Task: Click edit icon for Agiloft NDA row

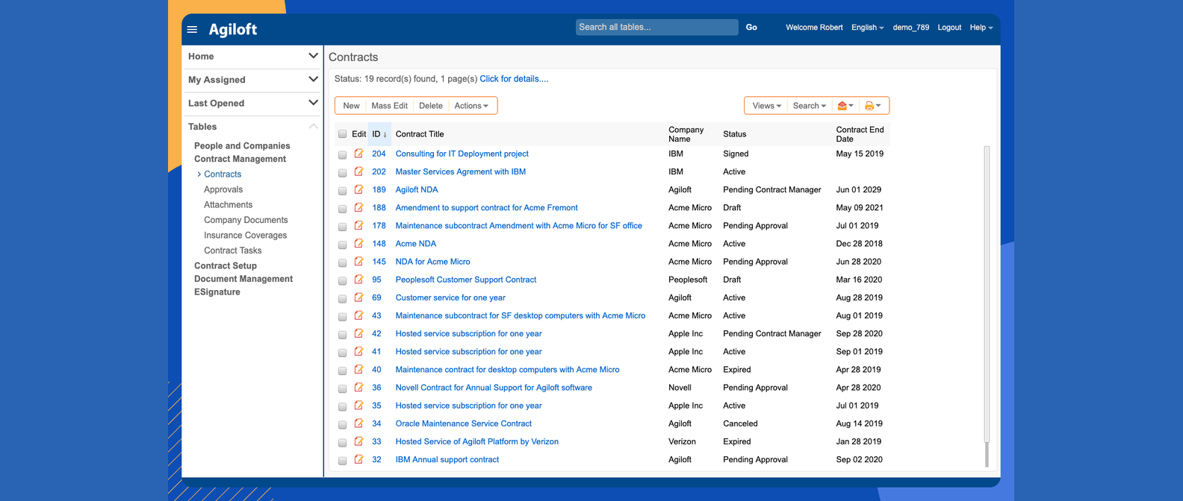Action: click(358, 189)
